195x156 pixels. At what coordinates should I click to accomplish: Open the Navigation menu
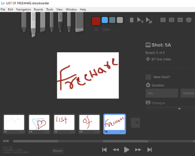(x=23, y=10)
